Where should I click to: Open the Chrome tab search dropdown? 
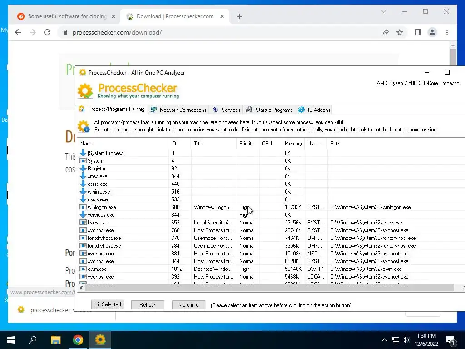click(383, 11)
